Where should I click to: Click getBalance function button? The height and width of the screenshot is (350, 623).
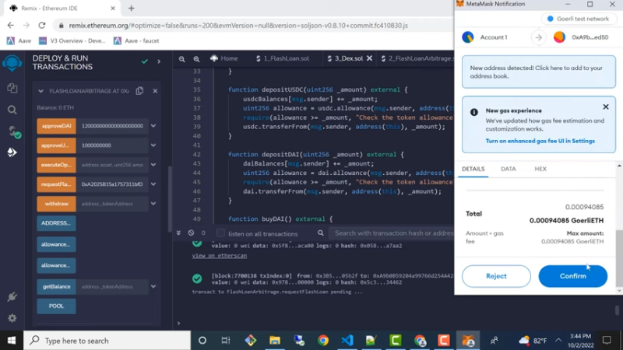pos(56,286)
